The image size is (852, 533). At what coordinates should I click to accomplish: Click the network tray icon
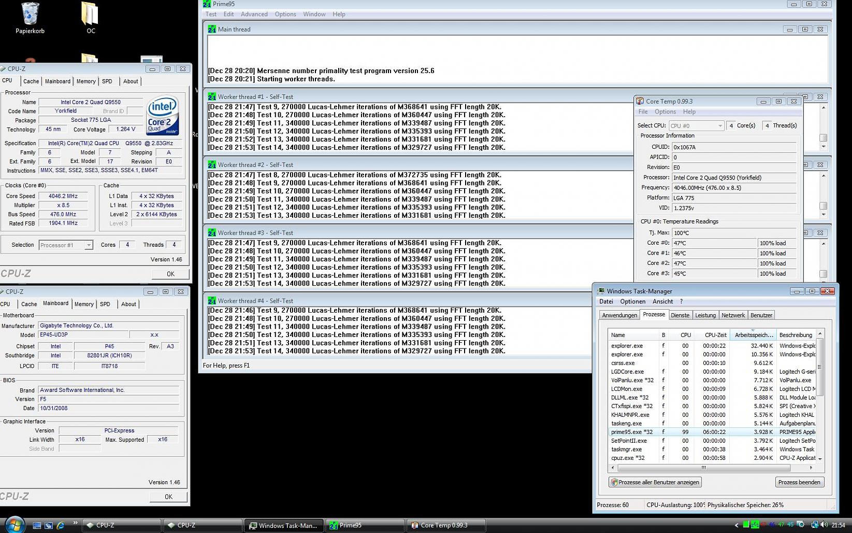(x=814, y=525)
